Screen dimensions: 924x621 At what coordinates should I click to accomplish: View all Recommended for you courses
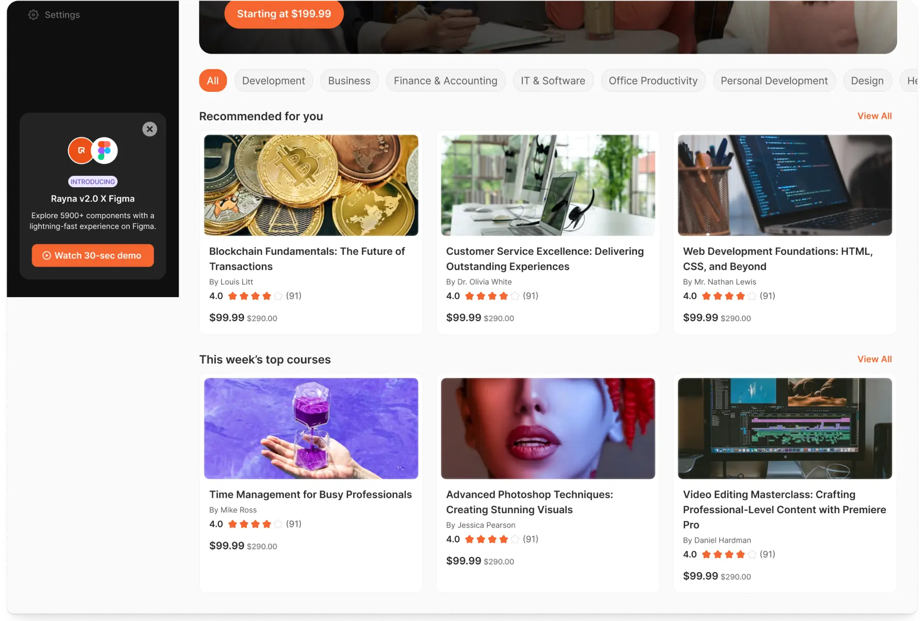874,116
